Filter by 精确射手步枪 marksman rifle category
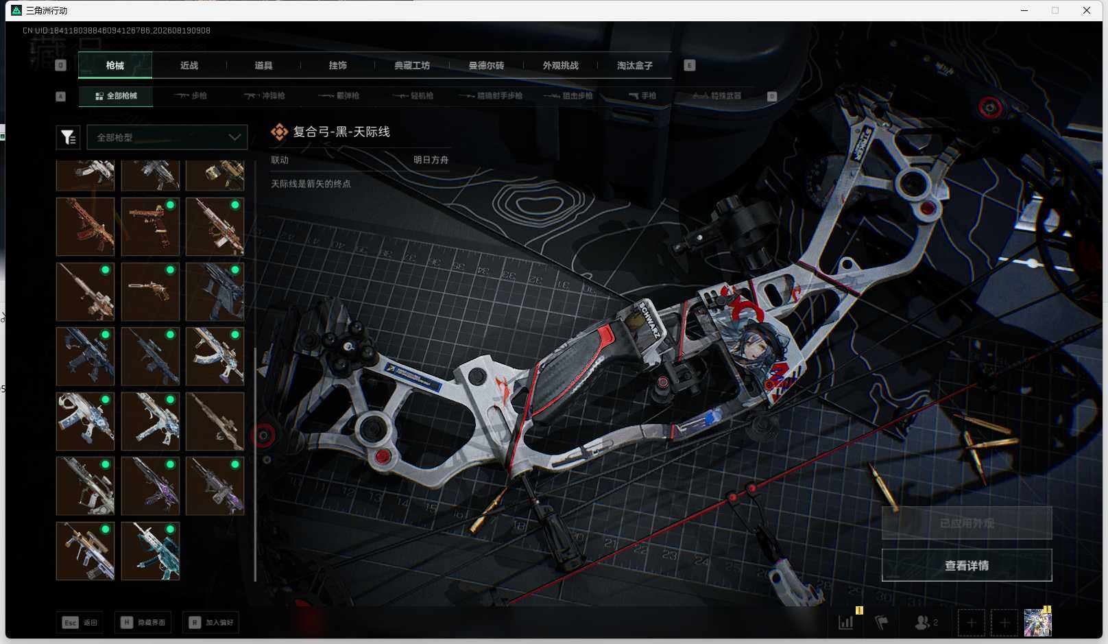 pos(491,96)
